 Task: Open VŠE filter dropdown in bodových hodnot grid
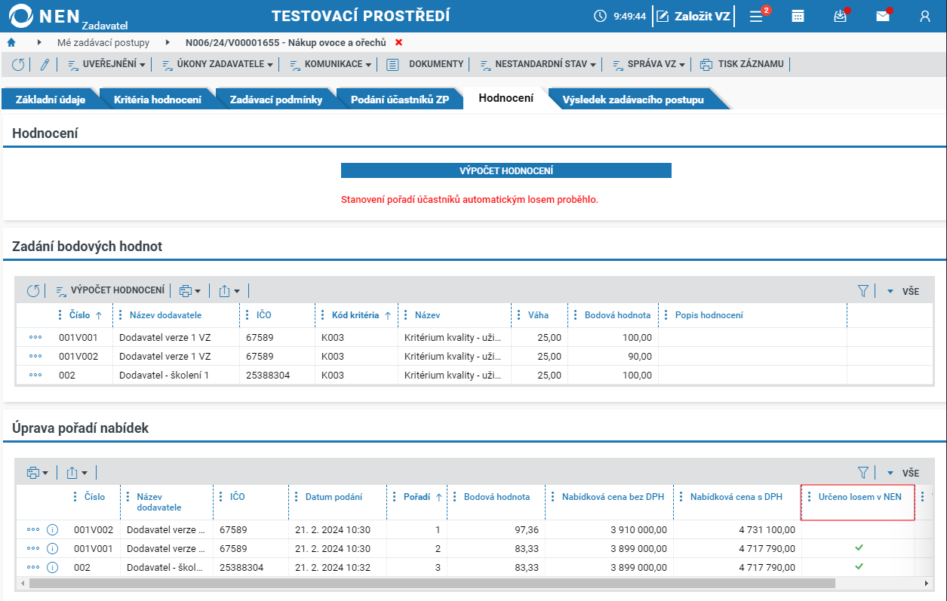903,291
